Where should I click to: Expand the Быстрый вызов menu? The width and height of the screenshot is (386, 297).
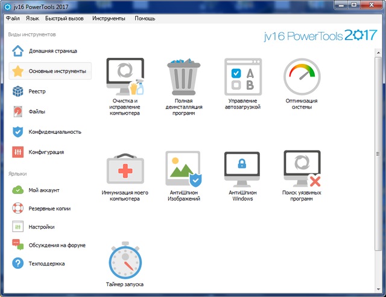click(x=65, y=19)
